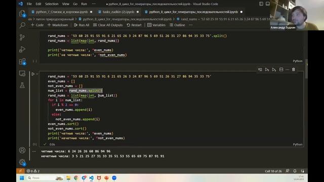
Task: Click the editor vertical scrollbar
Action: tap(306, 69)
